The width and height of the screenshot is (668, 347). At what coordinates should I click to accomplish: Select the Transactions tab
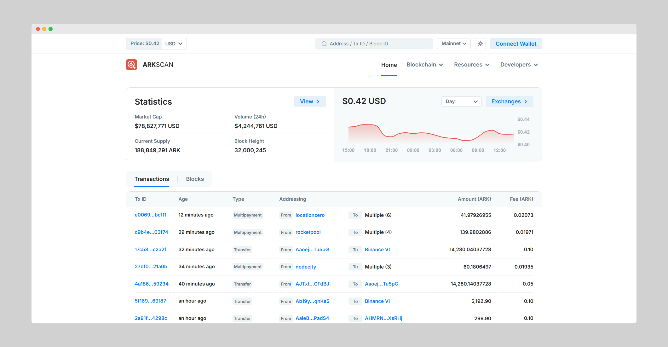(x=152, y=179)
